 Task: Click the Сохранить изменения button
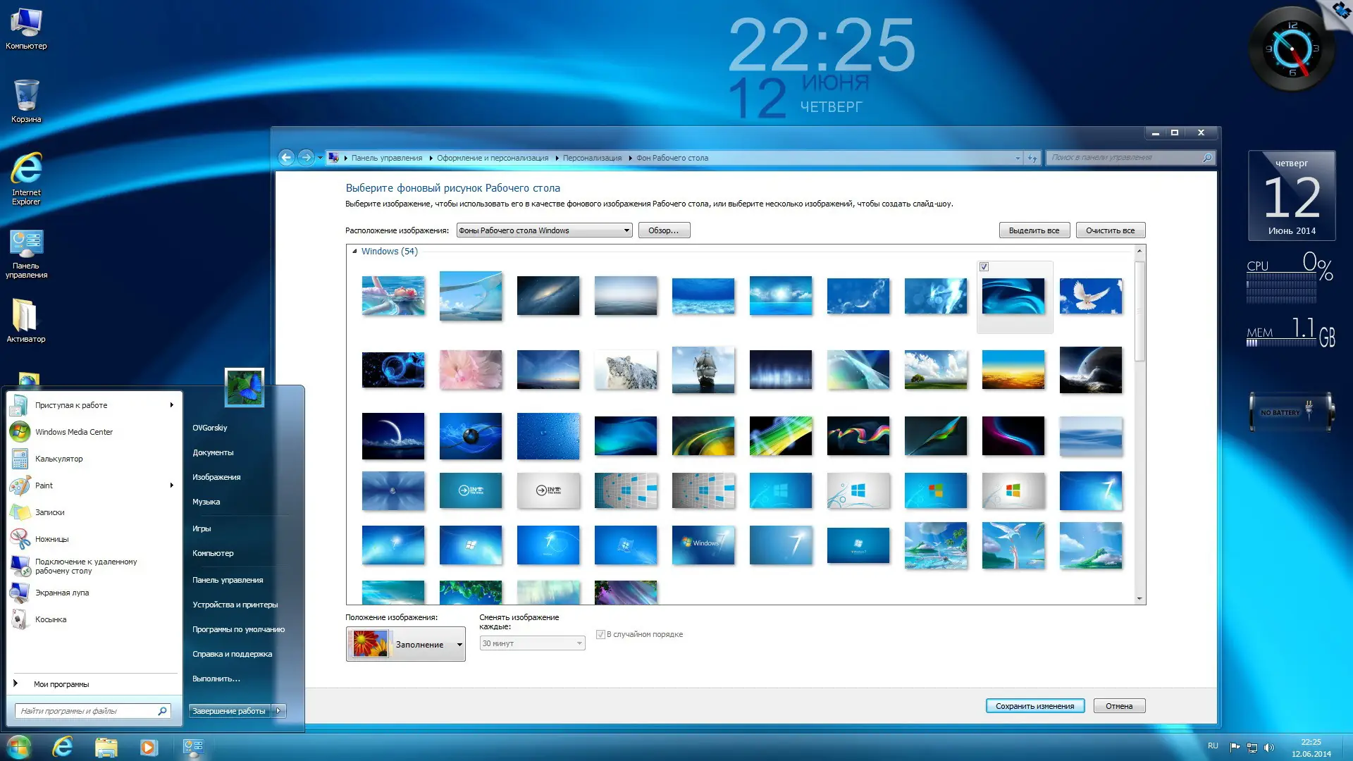point(1034,706)
